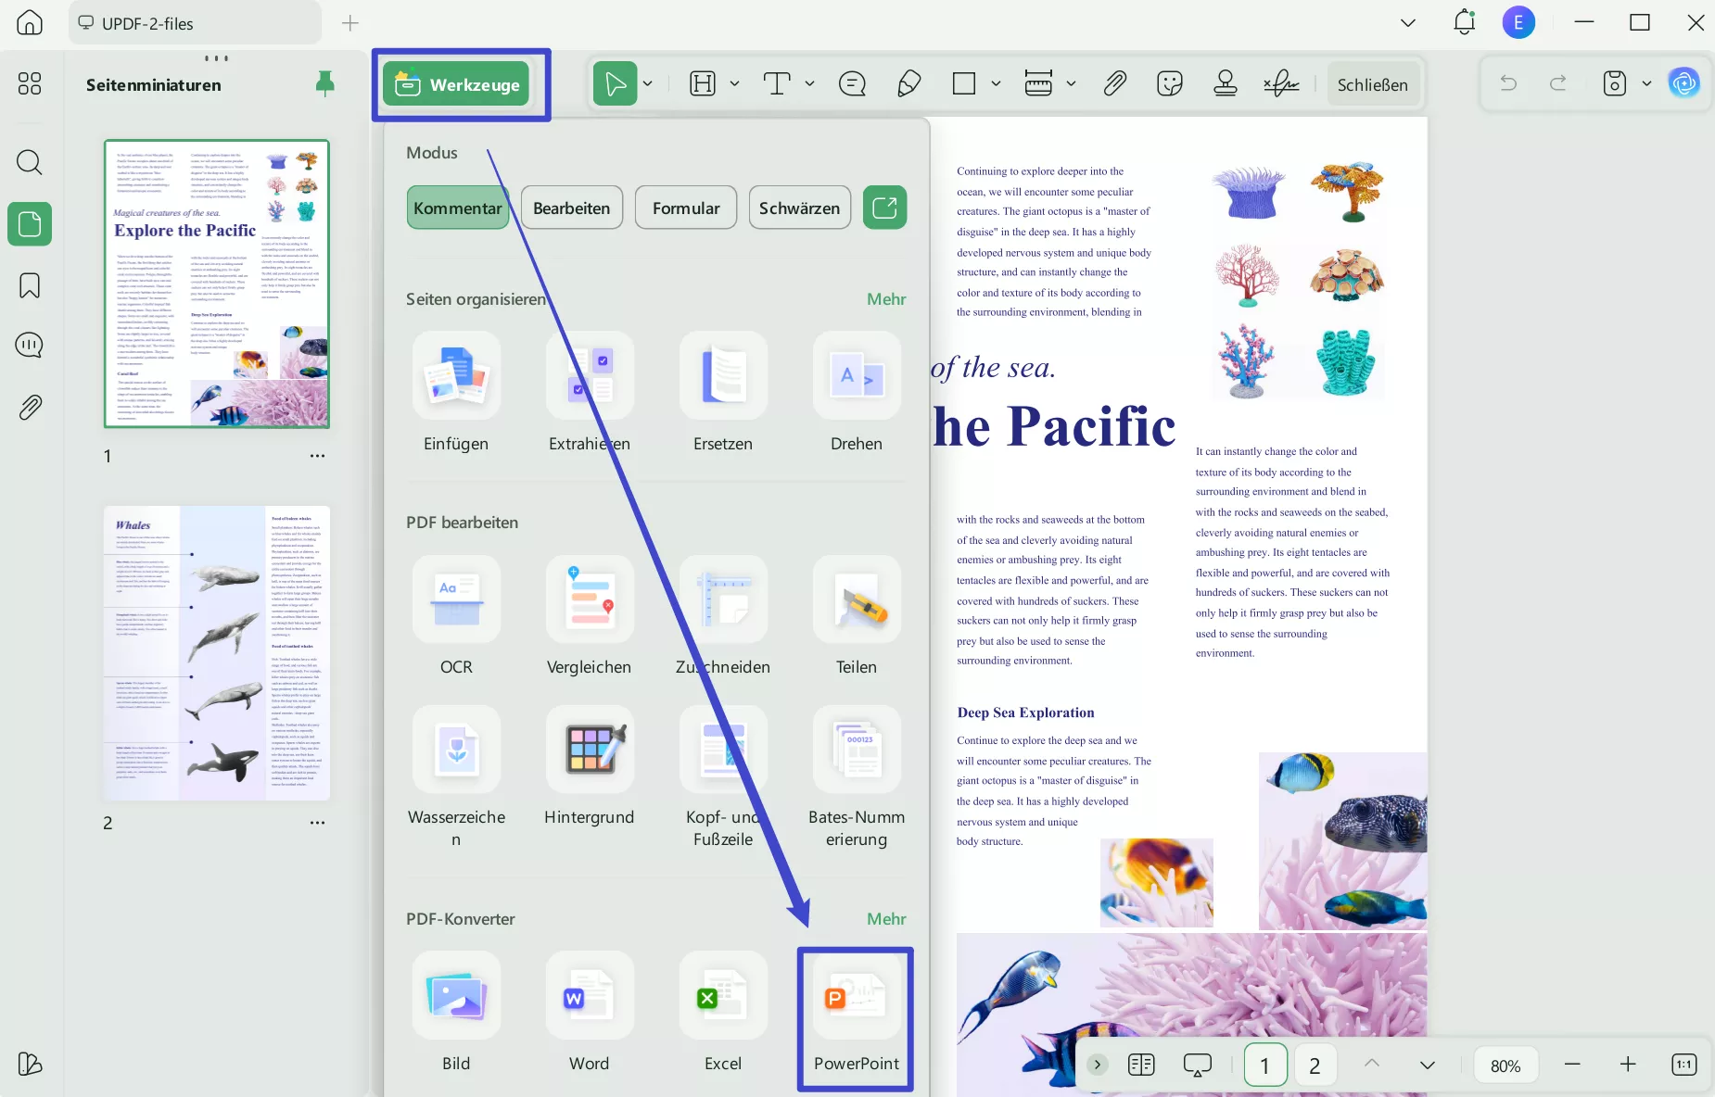Unpin the Seitenminiaturen panel
Viewport: 1715px width, 1097px height.
click(324, 83)
